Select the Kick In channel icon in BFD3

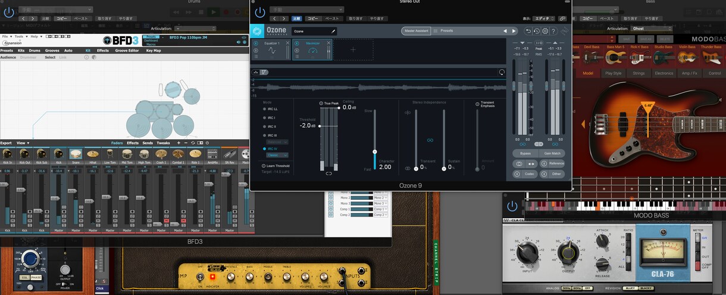pos(7,154)
